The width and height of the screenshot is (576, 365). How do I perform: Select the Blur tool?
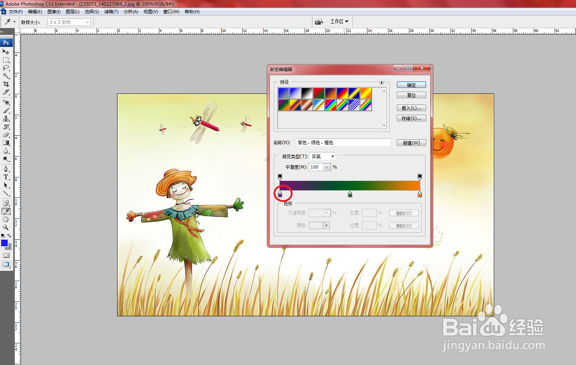pyautogui.click(x=6, y=151)
